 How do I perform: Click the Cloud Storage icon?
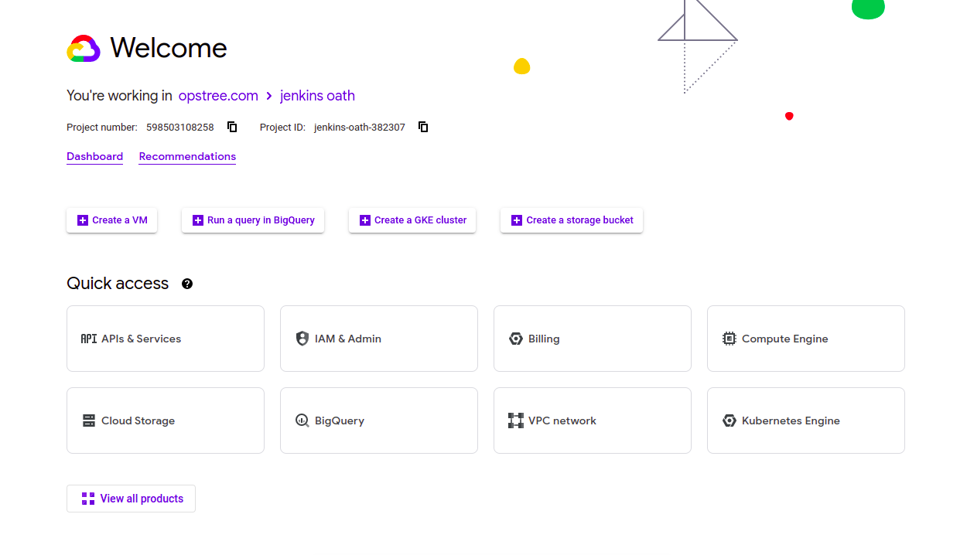[x=89, y=421]
